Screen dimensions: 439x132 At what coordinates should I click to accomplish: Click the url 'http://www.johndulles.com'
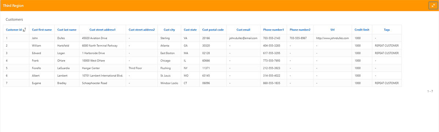[x=333, y=38]
